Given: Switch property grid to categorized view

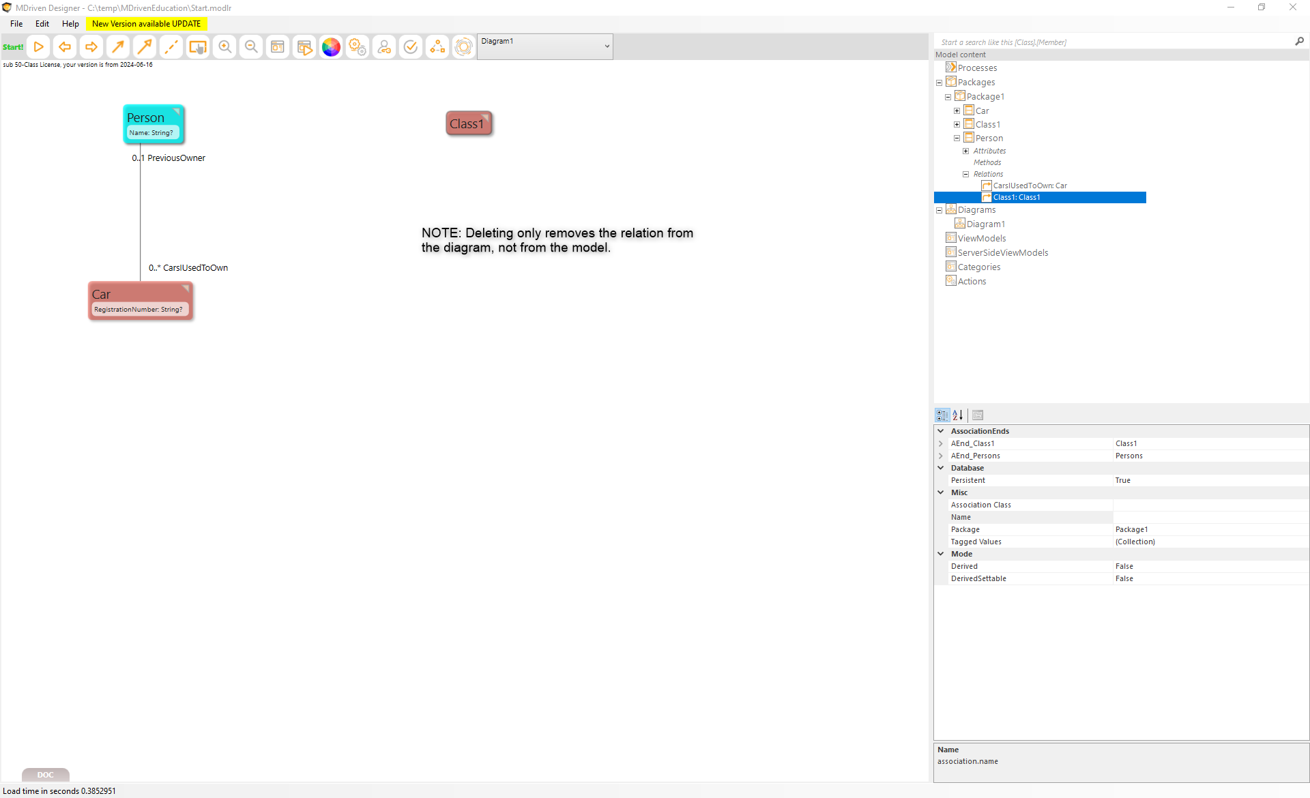Looking at the screenshot, I should pos(942,415).
